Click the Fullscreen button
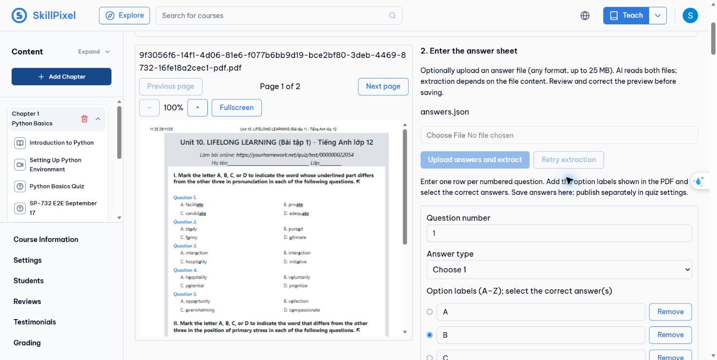717x360 pixels. pos(237,108)
